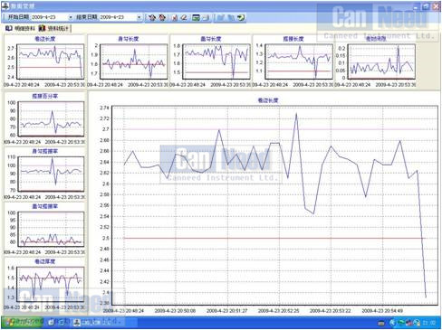Click the red delete icon in toolbar
This screenshot has height=330, width=442.
pyautogui.click(x=175, y=17)
